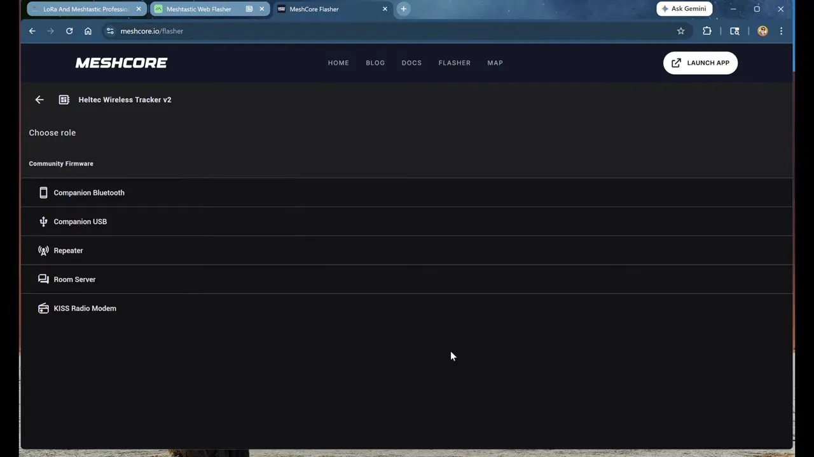Click the chat icon for Room Server
This screenshot has height=457, width=814.
(x=43, y=279)
